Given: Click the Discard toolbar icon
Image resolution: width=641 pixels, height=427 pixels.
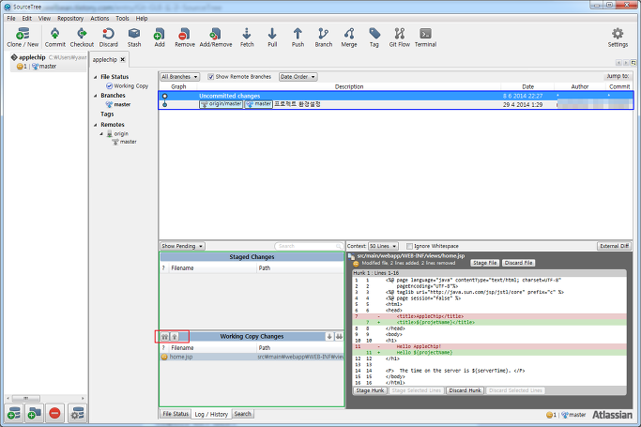Looking at the screenshot, I should [x=108, y=38].
